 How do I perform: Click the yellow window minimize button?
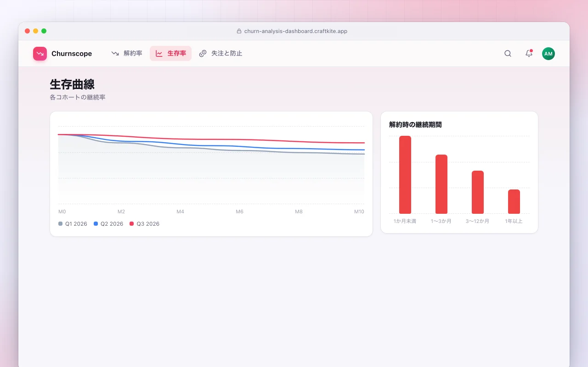(36, 31)
